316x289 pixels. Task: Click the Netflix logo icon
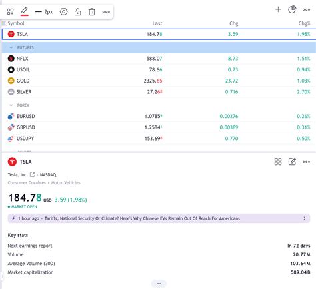11,59
